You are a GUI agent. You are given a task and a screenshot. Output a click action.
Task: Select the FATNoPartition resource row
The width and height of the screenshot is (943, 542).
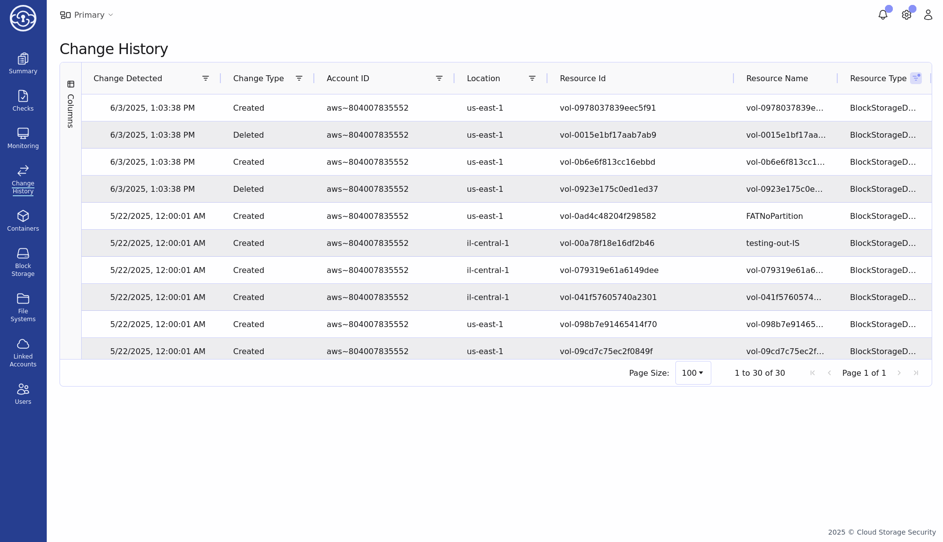click(x=774, y=216)
